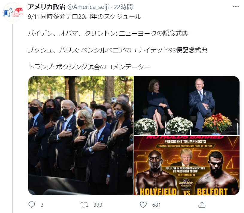Click the tweet text about 9/11同時多発テロ20周年

click(x=85, y=16)
